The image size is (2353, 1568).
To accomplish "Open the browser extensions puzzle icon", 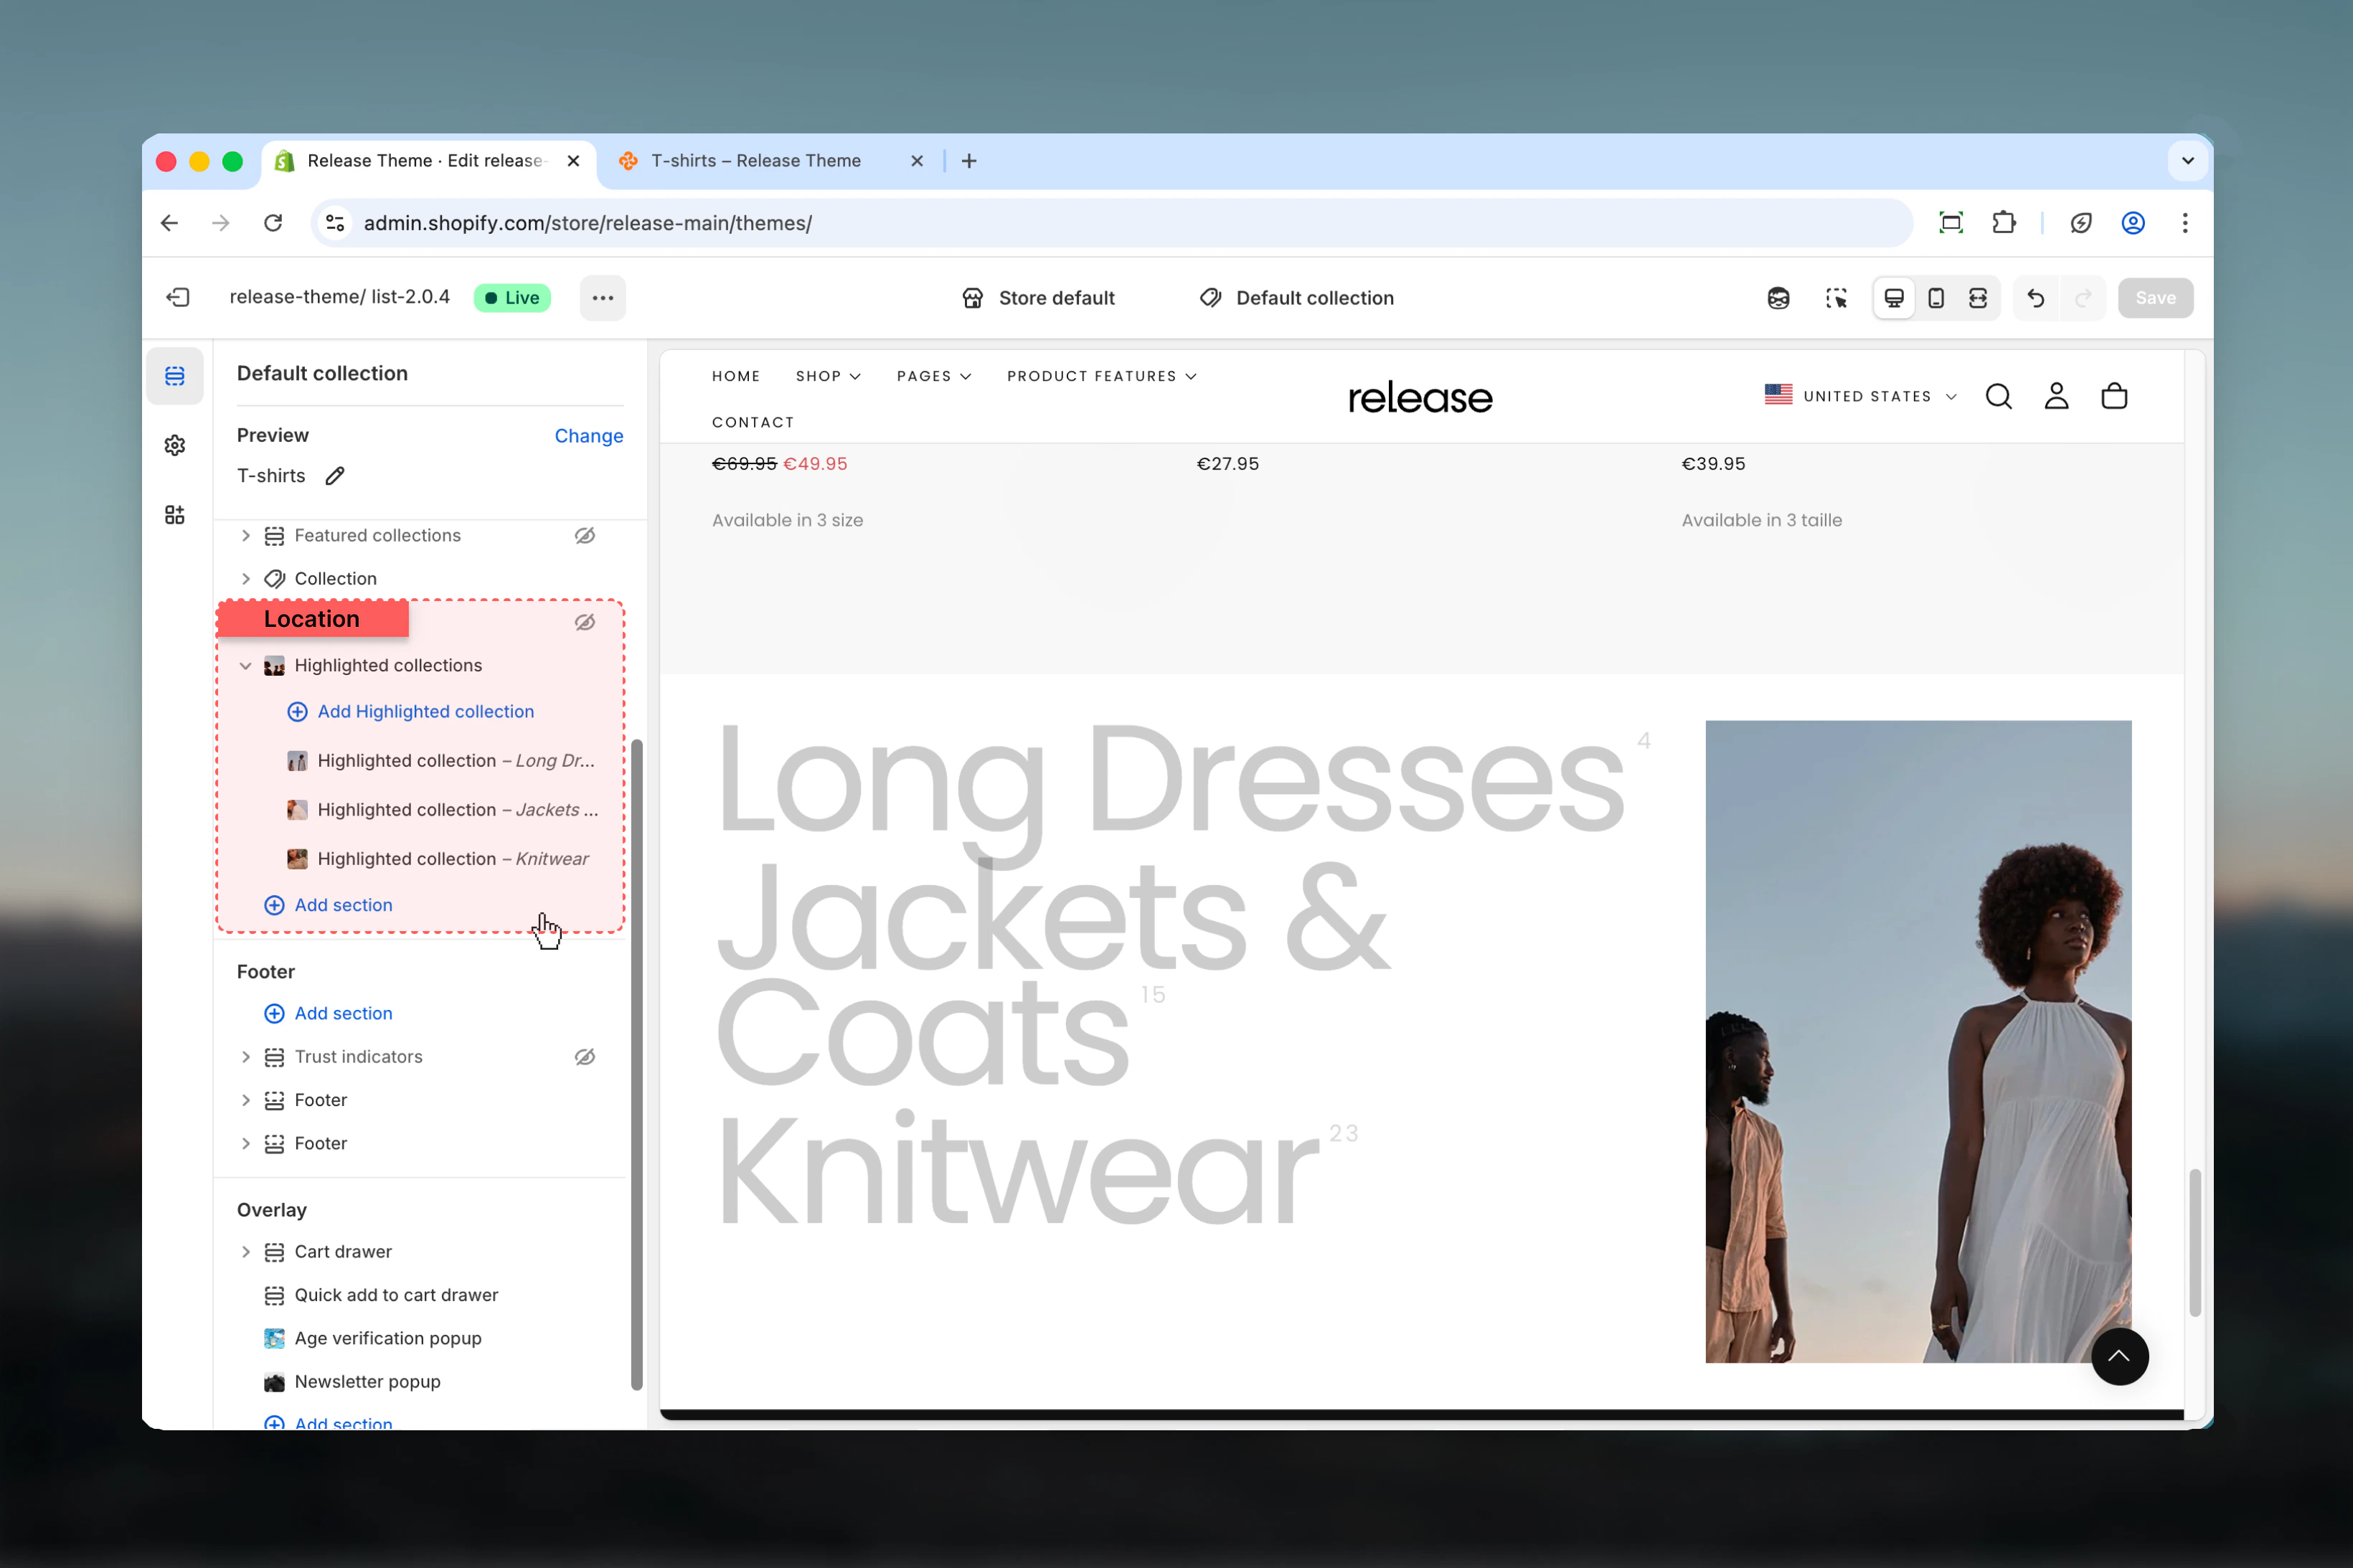I will tap(2003, 223).
